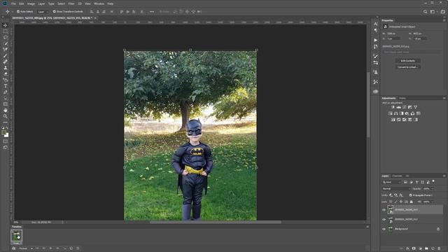Select the Rectangle shape tool
This screenshot has height=252, width=448.
(x=5, y=104)
